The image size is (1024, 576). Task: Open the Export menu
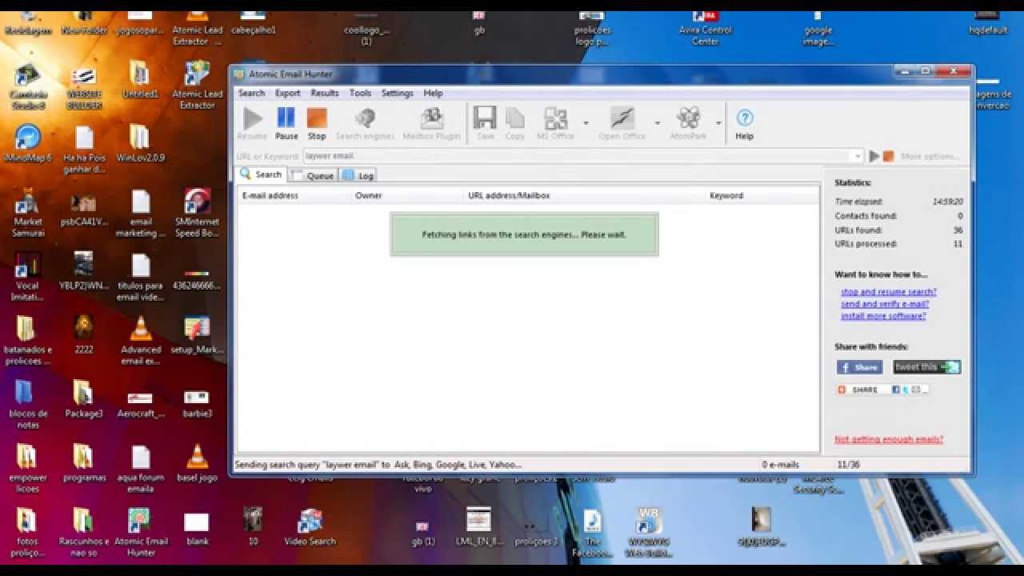pyautogui.click(x=287, y=93)
